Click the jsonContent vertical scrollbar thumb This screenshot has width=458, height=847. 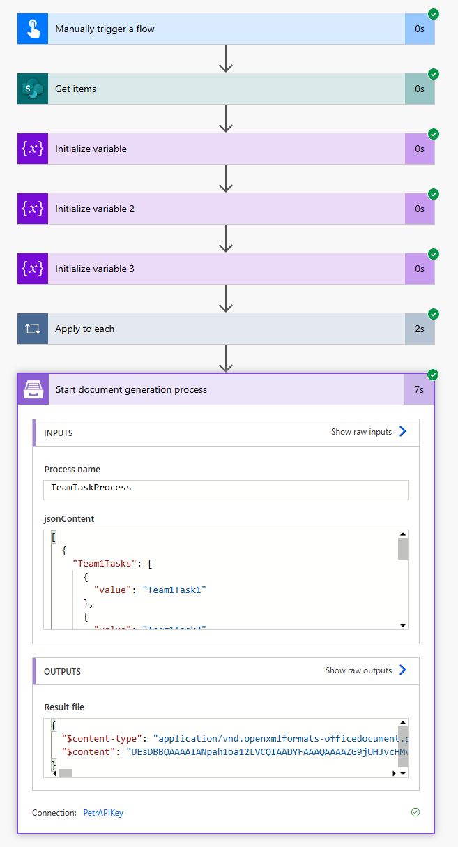click(402, 549)
